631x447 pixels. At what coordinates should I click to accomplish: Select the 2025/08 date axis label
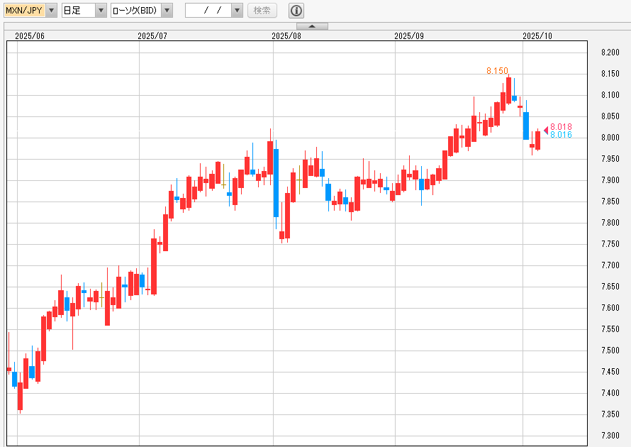point(286,35)
